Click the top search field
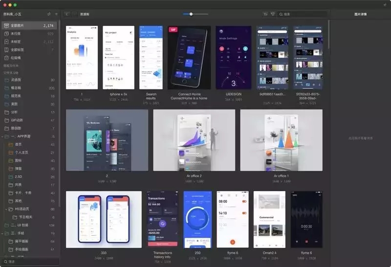 click(x=303, y=14)
